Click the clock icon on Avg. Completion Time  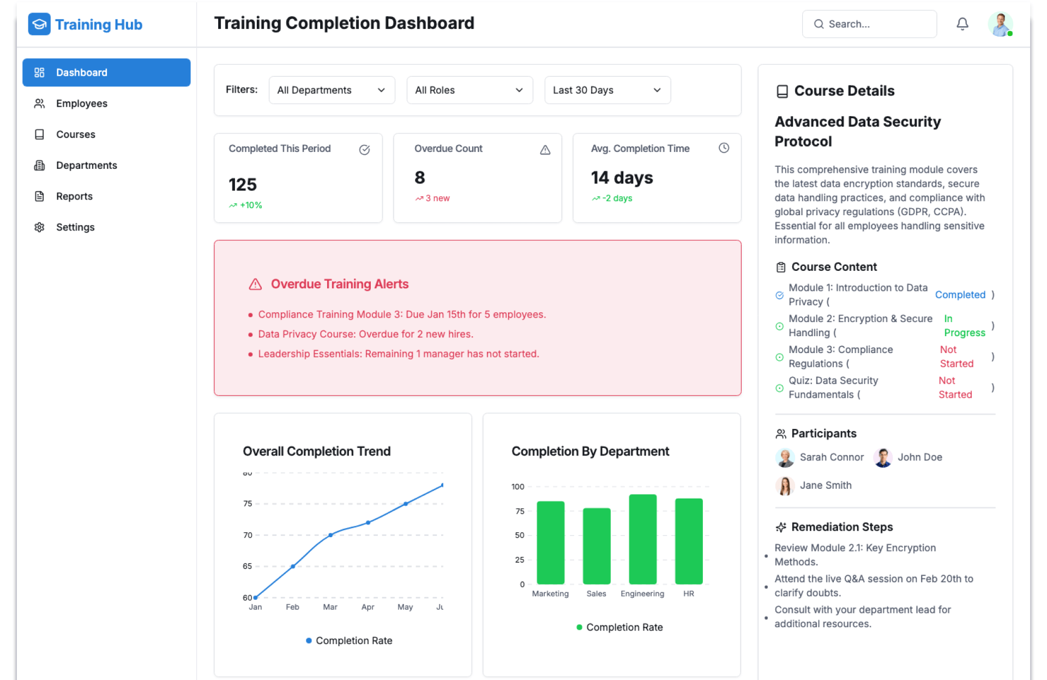[x=724, y=148]
